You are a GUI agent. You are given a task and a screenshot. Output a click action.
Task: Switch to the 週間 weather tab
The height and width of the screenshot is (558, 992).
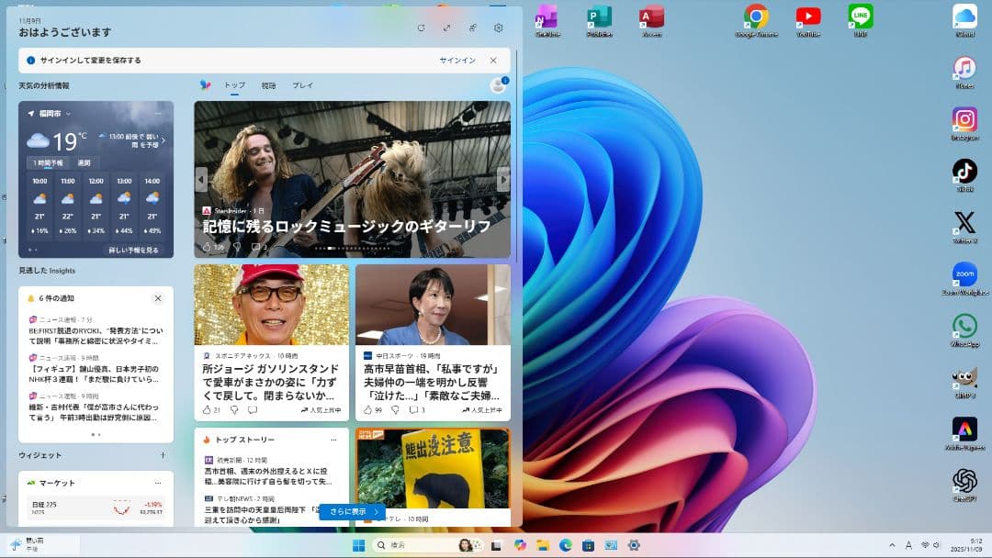point(86,162)
